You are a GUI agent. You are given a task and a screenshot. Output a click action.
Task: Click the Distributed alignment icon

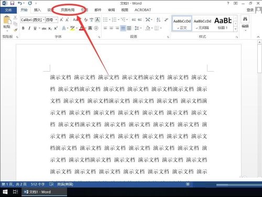pos(129,28)
